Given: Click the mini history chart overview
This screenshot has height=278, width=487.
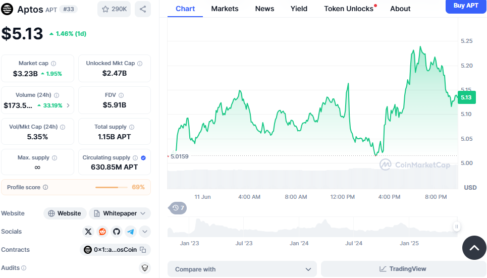Looking at the screenshot, I should point(312,227).
